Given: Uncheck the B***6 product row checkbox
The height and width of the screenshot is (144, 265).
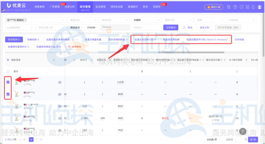Looking at the screenshot, I should 8,82.
